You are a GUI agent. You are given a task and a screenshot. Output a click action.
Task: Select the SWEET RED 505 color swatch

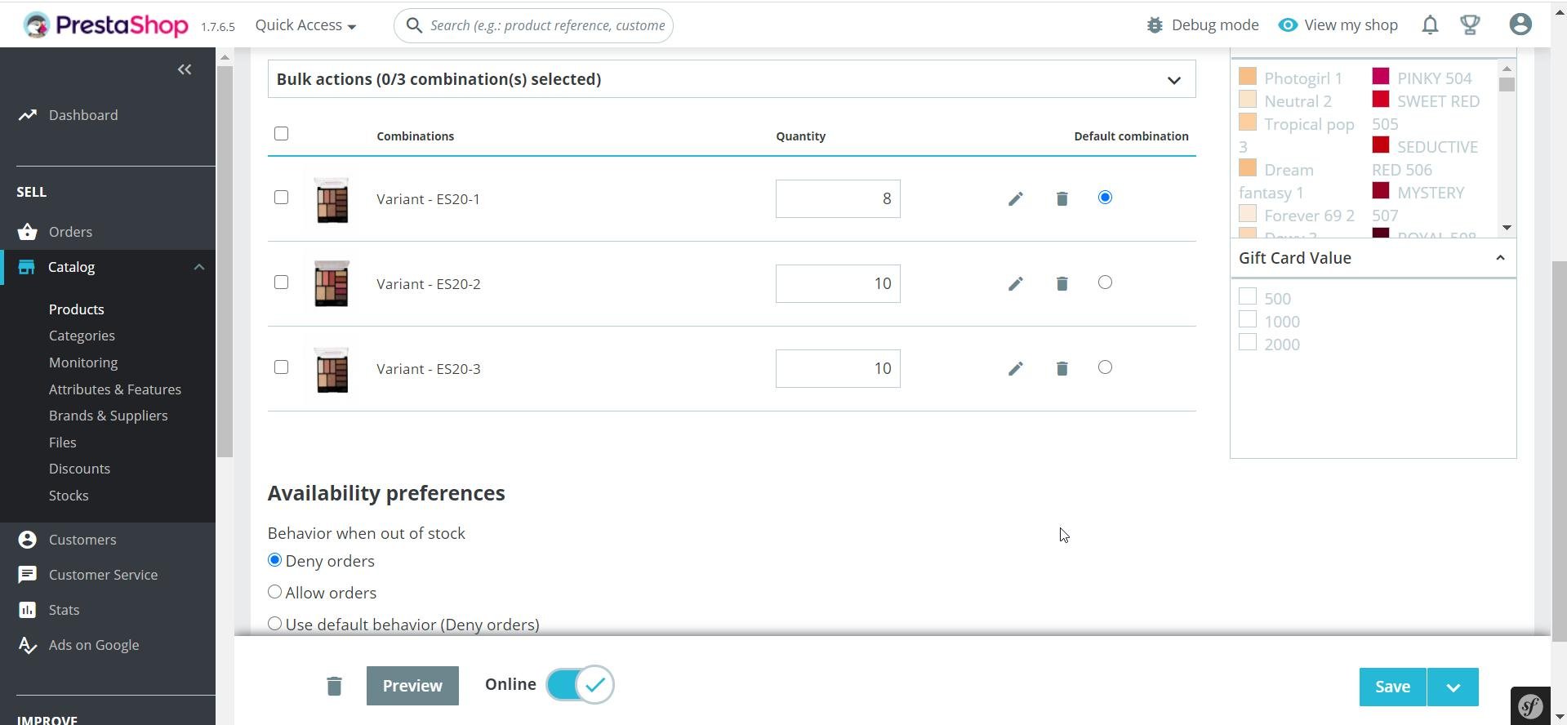click(x=1381, y=100)
